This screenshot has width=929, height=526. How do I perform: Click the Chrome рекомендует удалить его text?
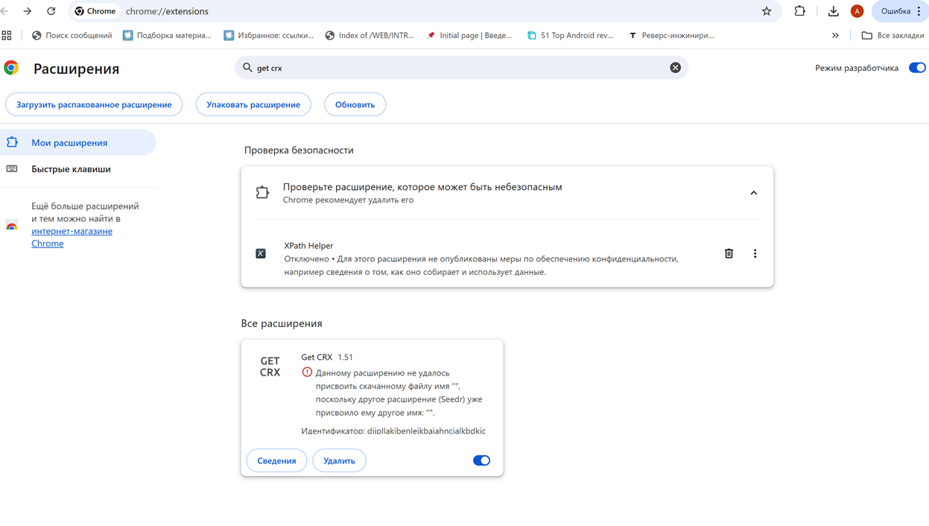pos(348,200)
